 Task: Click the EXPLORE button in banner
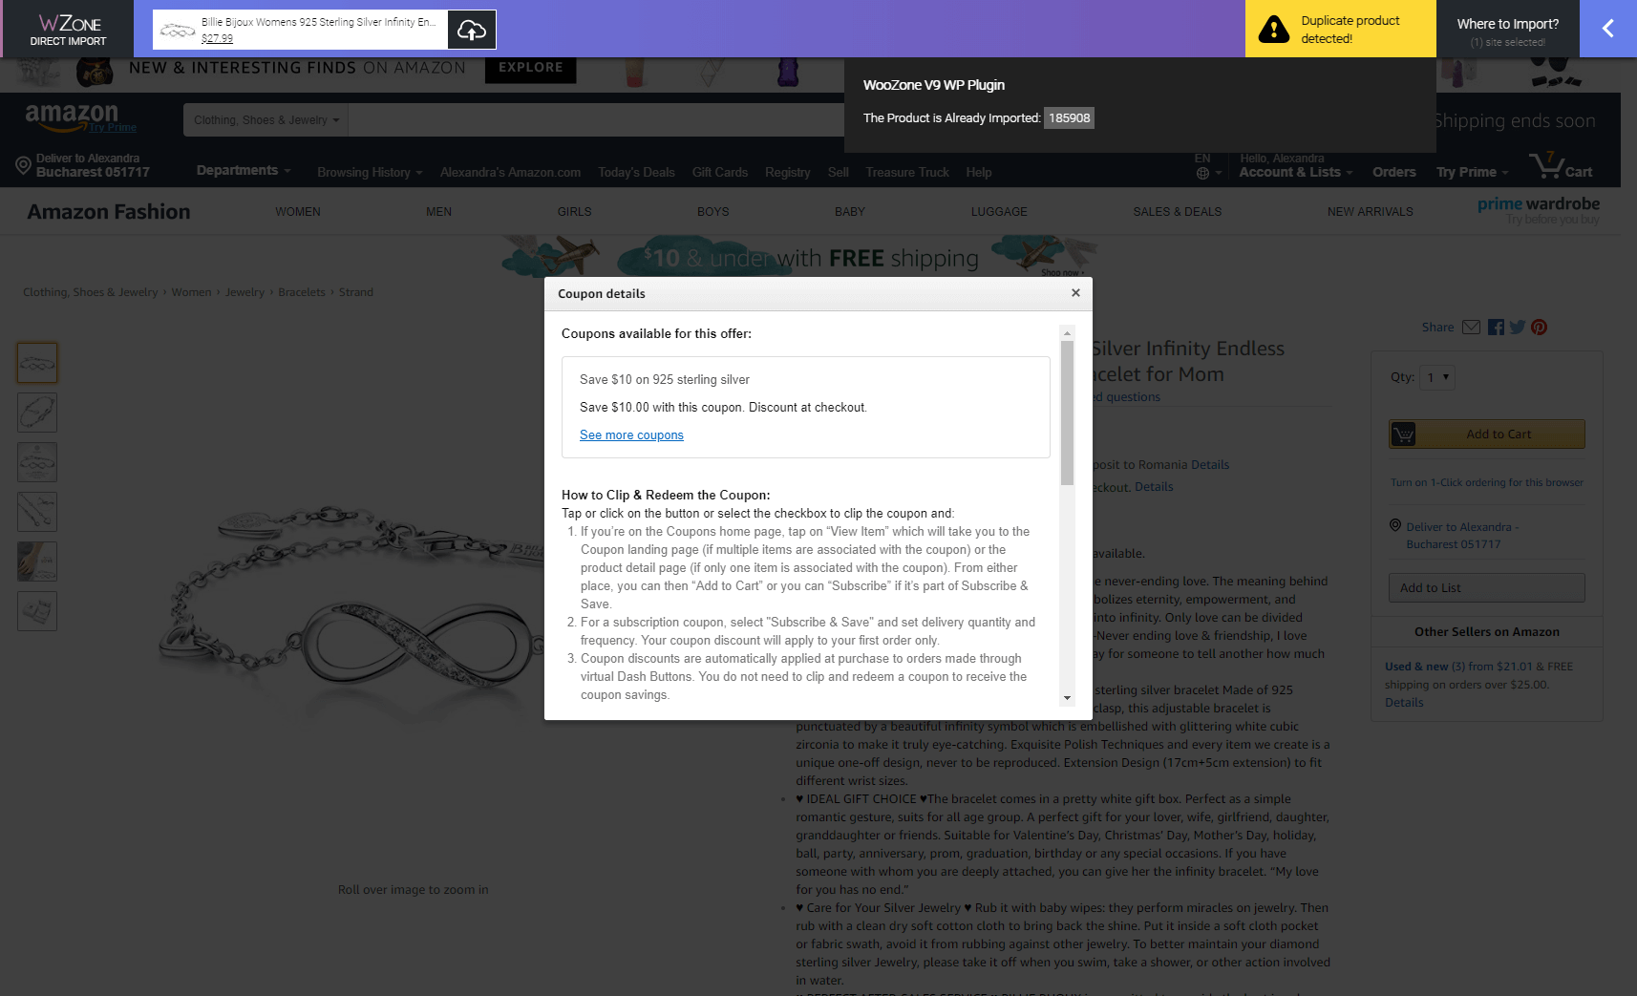(530, 68)
